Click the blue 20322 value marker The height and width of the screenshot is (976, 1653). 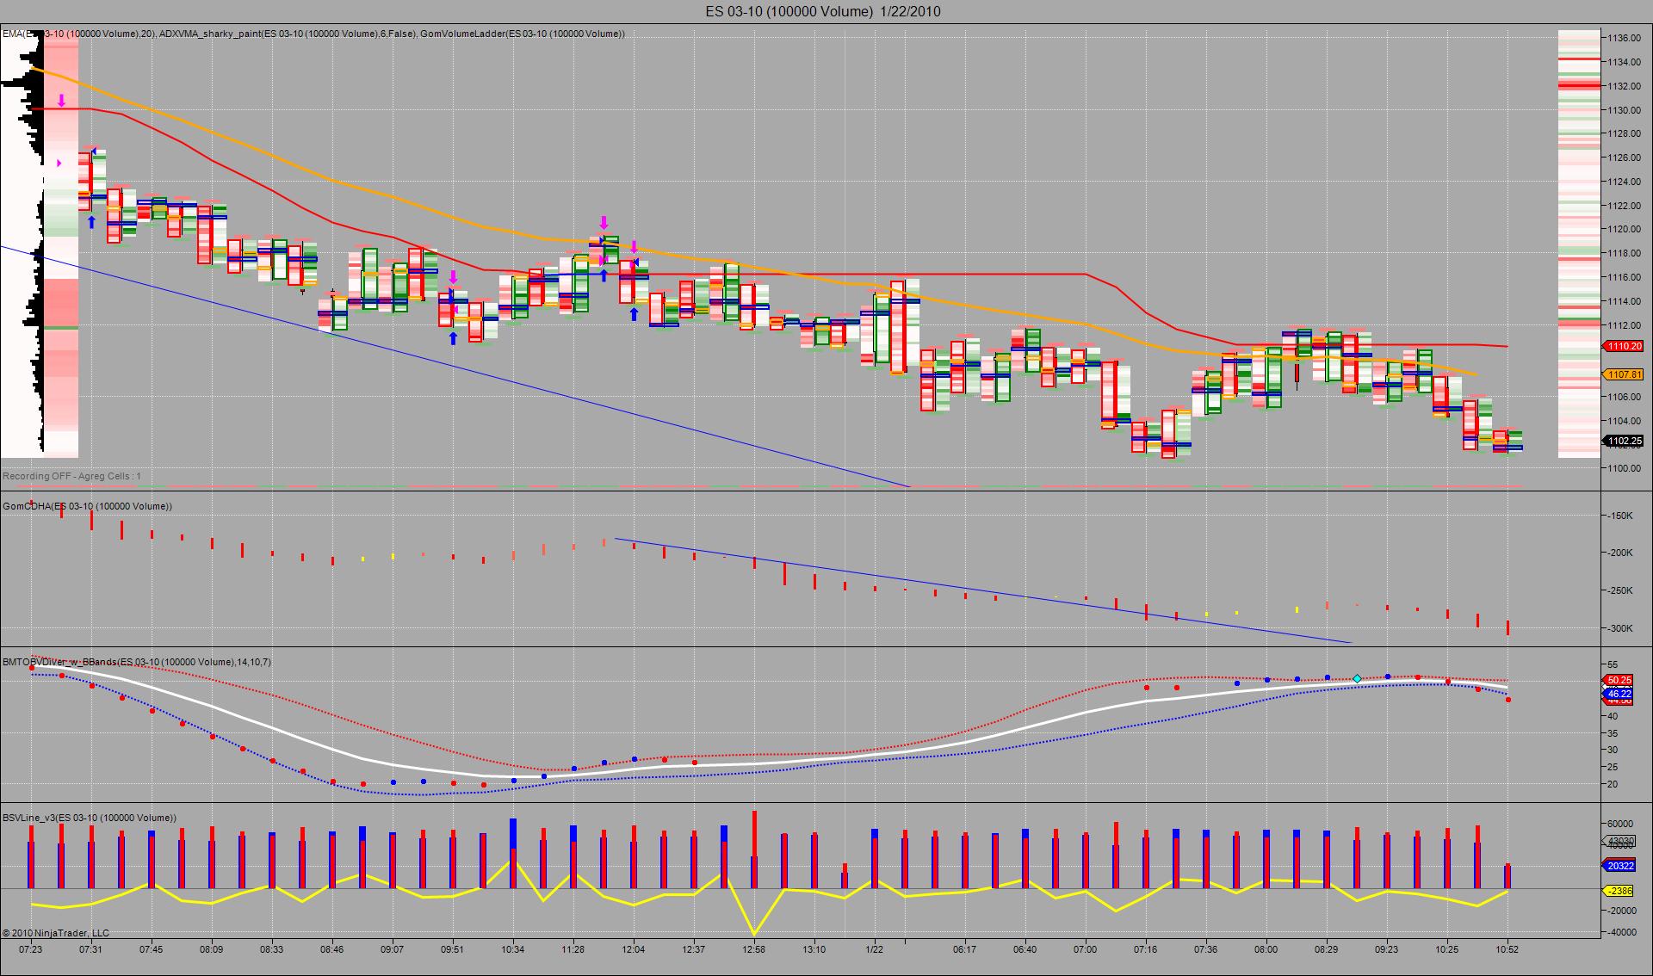coord(1619,866)
